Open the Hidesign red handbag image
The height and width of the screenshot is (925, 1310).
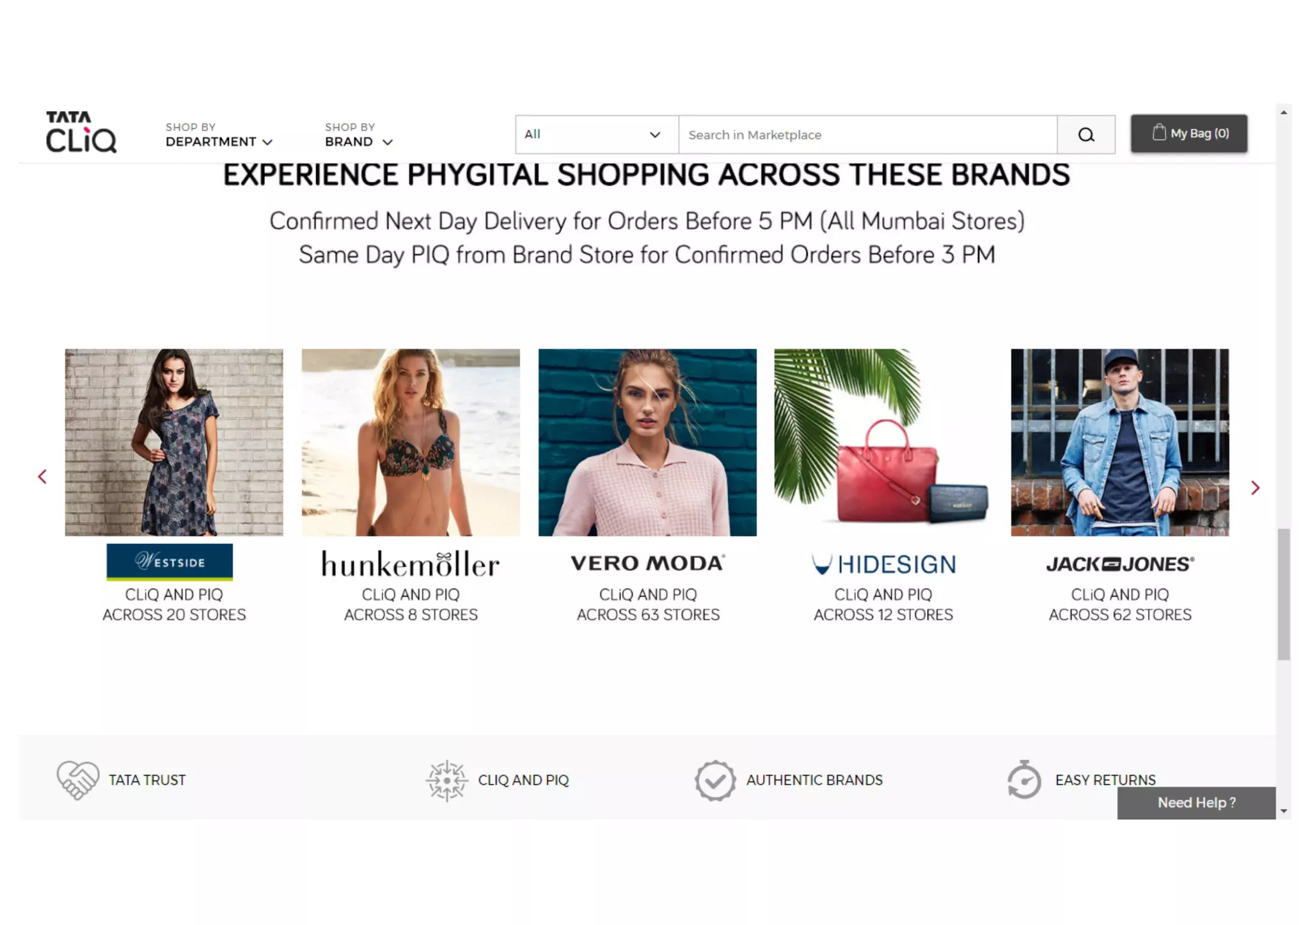(883, 442)
